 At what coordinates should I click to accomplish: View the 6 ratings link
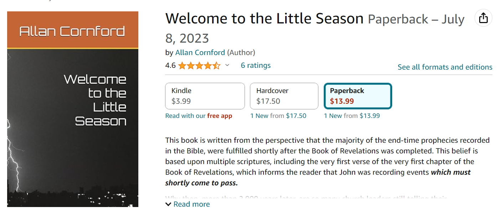pyautogui.click(x=256, y=65)
